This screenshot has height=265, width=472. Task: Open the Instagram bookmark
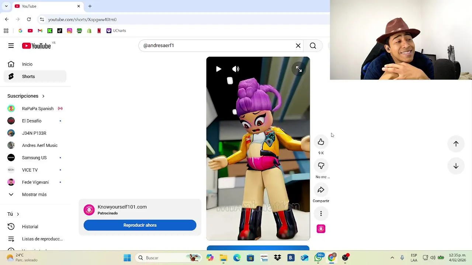pos(69,31)
